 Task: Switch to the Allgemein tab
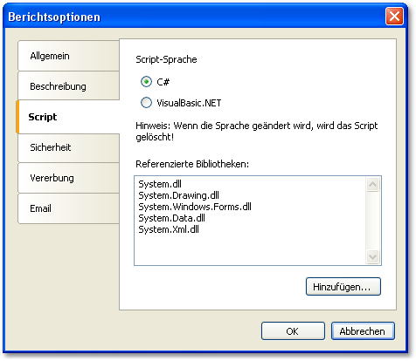pyautogui.click(x=68, y=56)
